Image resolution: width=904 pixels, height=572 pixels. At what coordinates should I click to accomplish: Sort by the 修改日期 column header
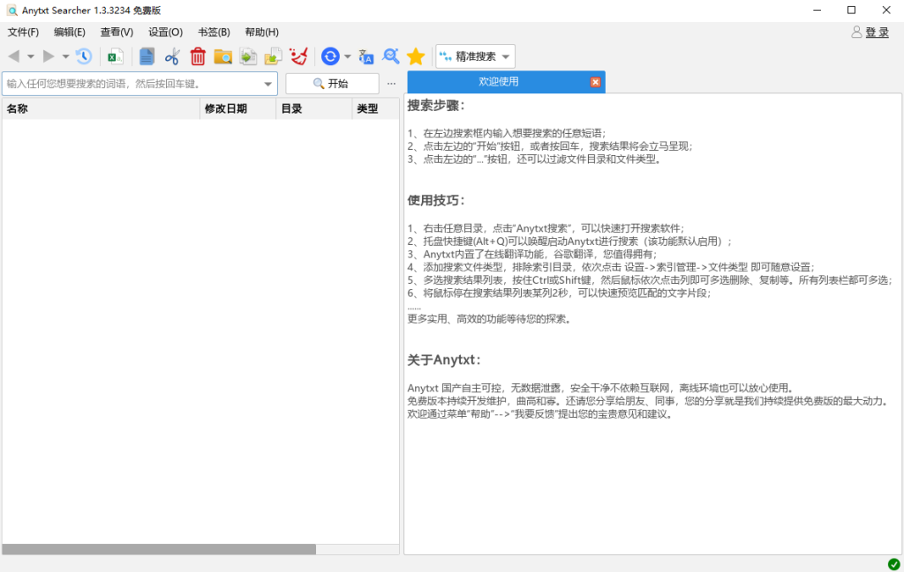click(237, 108)
